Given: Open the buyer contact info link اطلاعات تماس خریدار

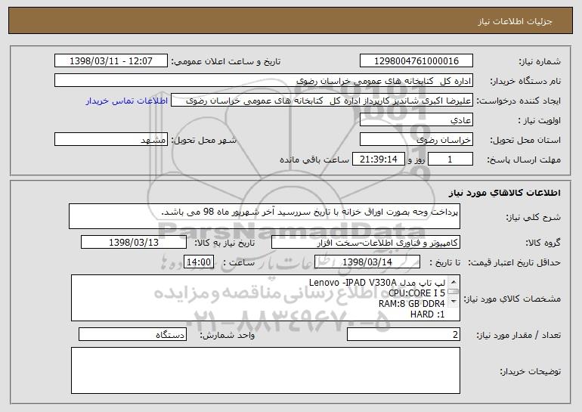Looking at the screenshot, I should pyautogui.click(x=127, y=101).
